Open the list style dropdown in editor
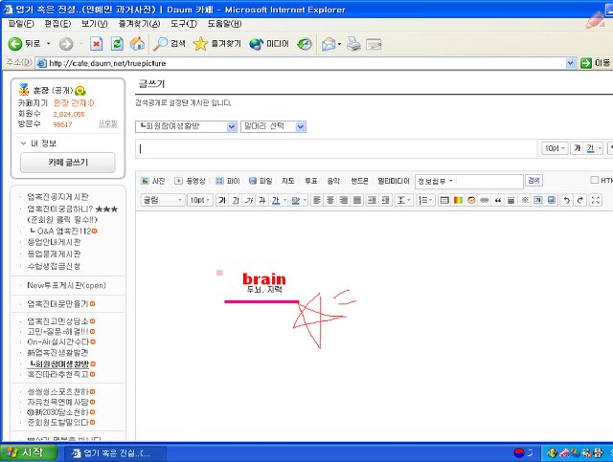613x462 pixels. coord(425,200)
